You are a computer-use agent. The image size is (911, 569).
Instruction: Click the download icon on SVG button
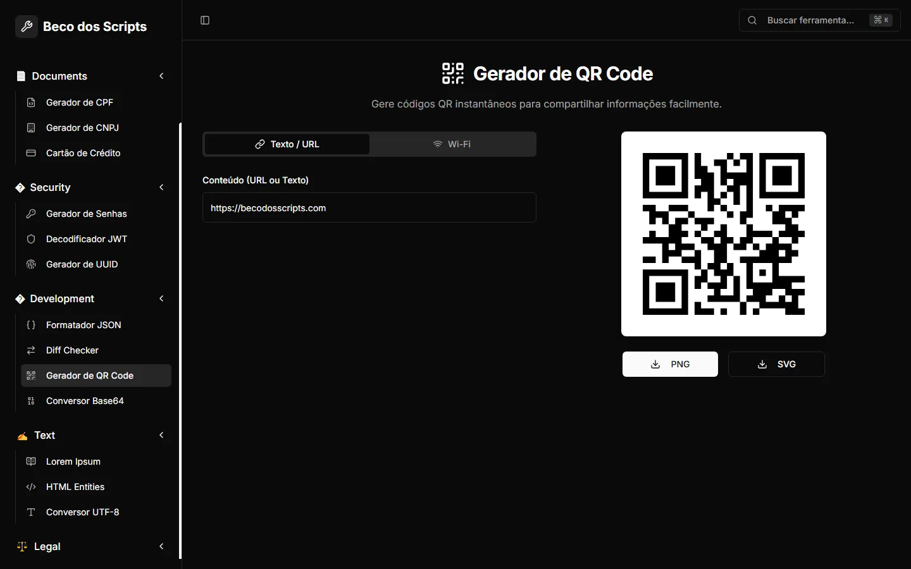[762, 364]
